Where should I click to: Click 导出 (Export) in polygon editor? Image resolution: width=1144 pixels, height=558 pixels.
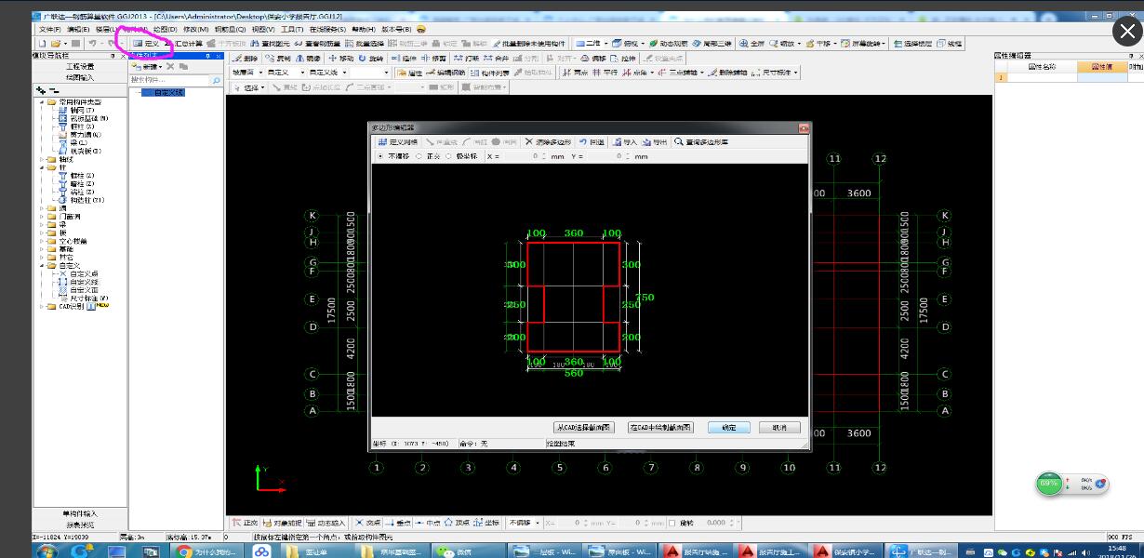(x=655, y=142)
